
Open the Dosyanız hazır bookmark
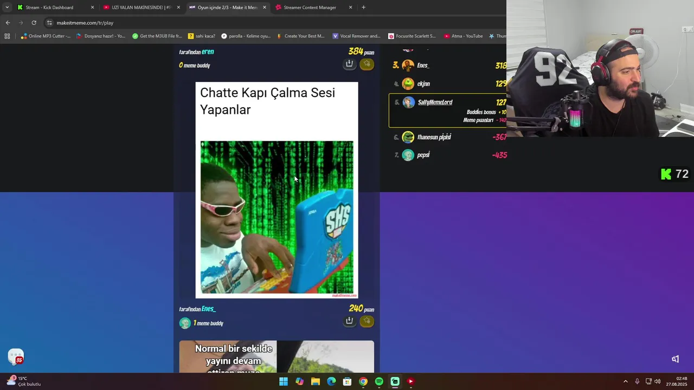click(101, 36)
